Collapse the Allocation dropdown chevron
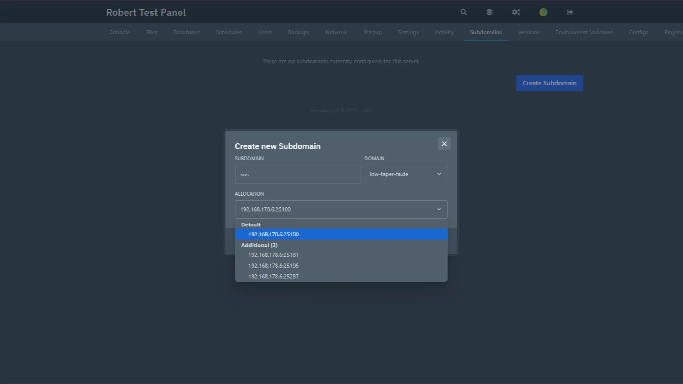Screen dimensions: 683x384 point(439,209)
